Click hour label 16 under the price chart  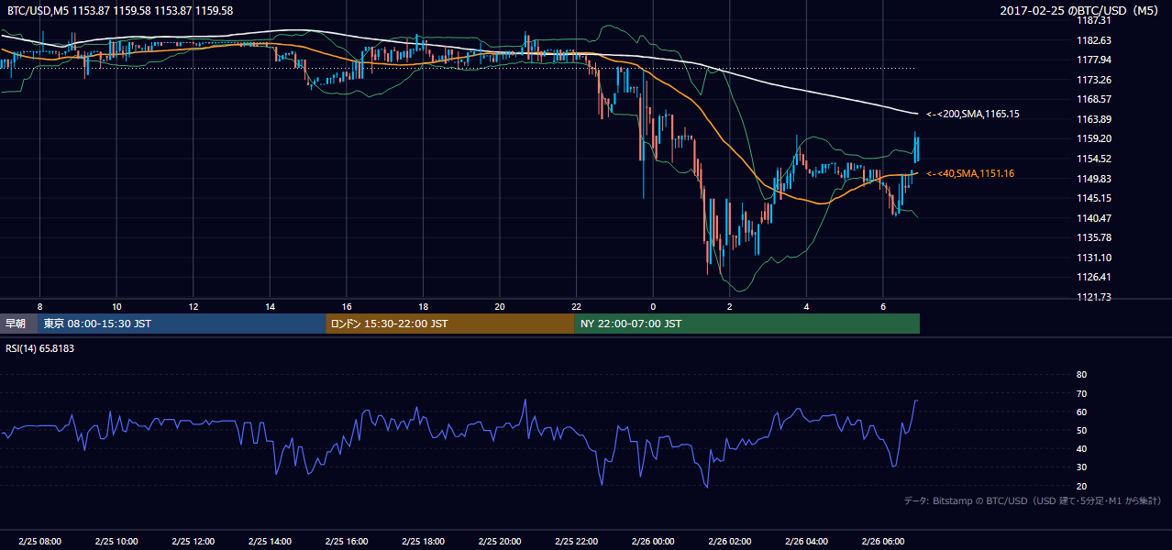pos(346,306)
